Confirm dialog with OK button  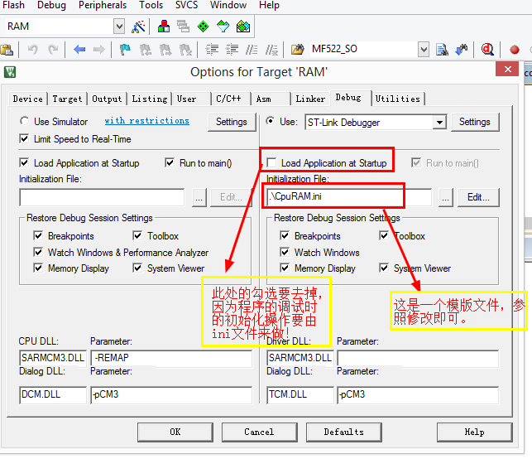(175, 432)
